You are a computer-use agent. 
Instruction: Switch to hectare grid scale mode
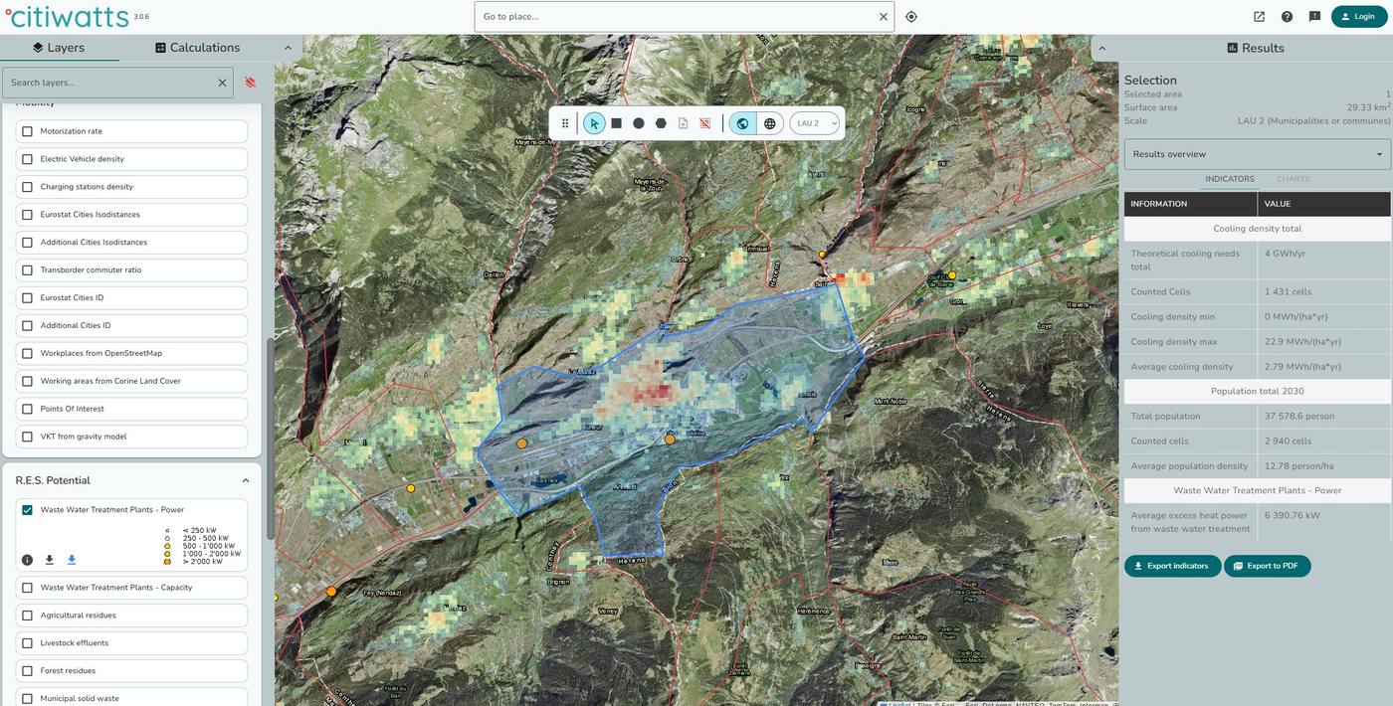(x=769, y=123)
